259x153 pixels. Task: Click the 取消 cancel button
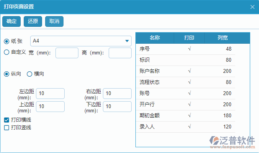tap(54, 21)
